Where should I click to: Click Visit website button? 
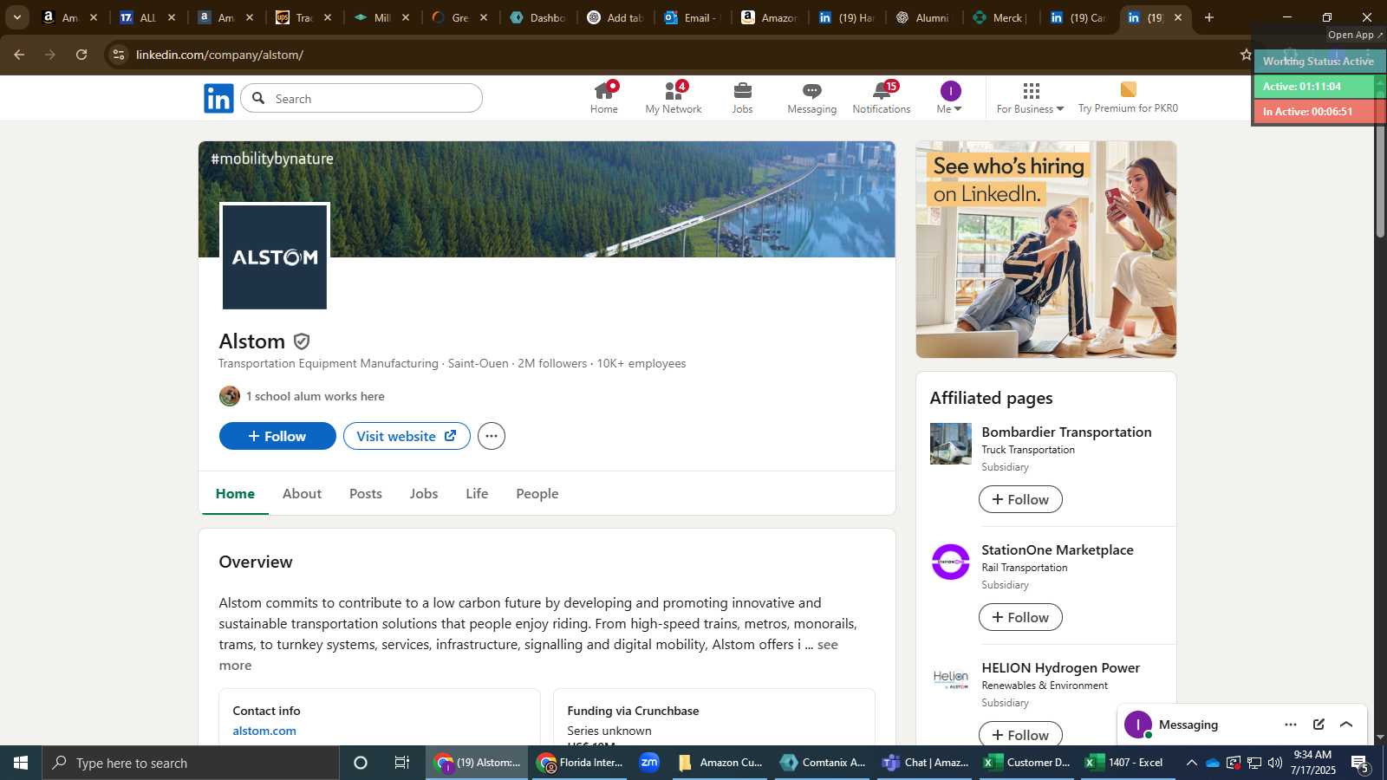click(407, 436)
